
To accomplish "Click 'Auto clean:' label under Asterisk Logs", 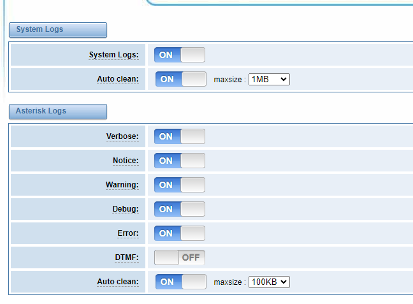I will (118, 282).
